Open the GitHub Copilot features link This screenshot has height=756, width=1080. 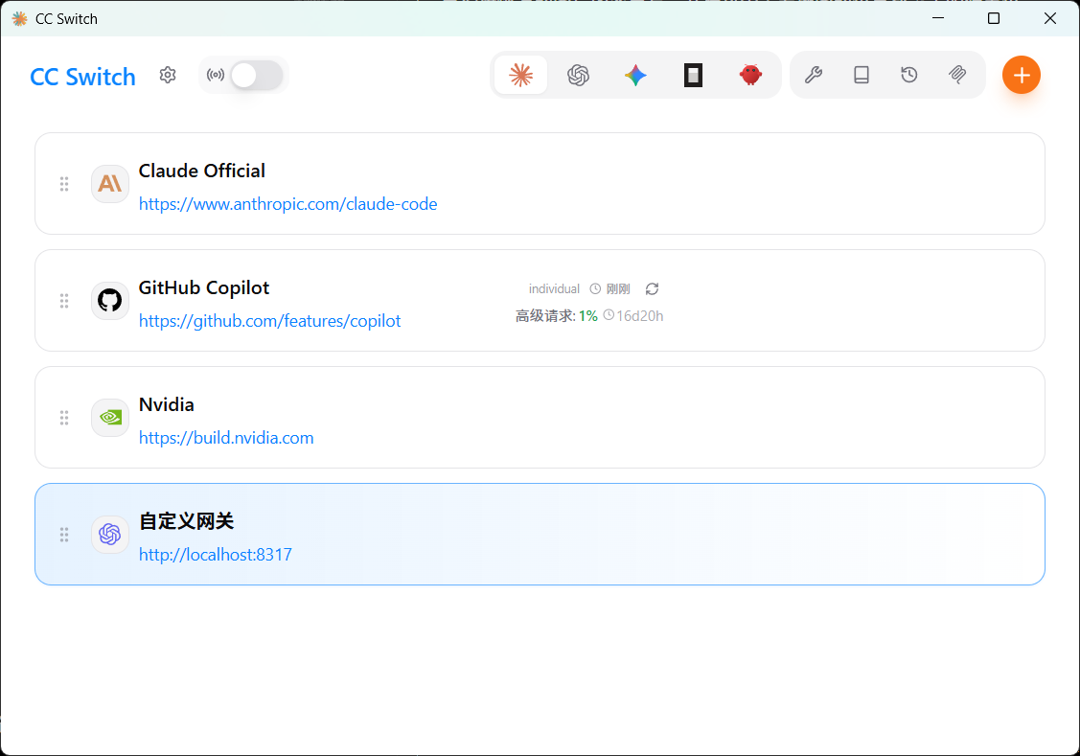tap(269, 321)
